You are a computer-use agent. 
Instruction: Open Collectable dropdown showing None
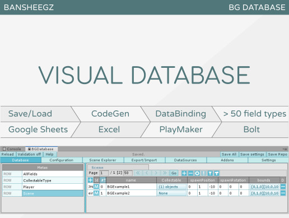171,193
